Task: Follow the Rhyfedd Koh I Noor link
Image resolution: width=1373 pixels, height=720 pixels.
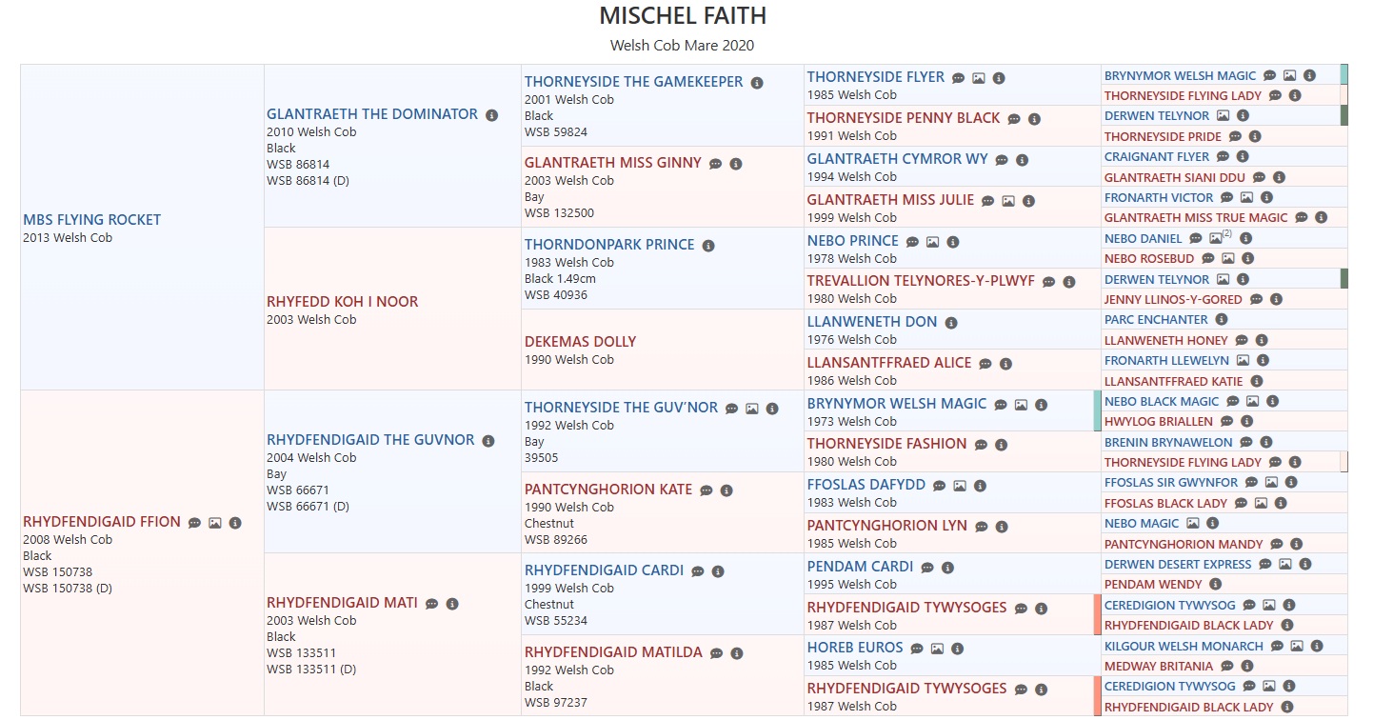Action: (x=343, y=302)
